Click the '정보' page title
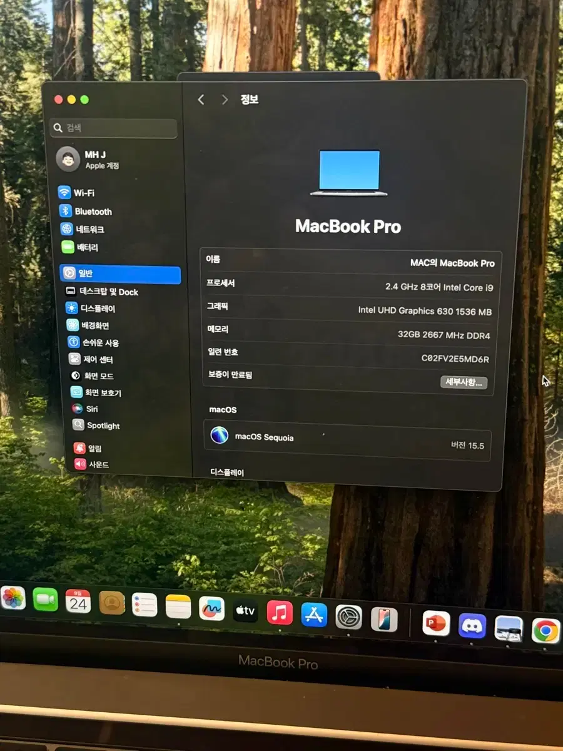This screenshot has width=563, height=751. pyautogui.click(x=249, y=99)
